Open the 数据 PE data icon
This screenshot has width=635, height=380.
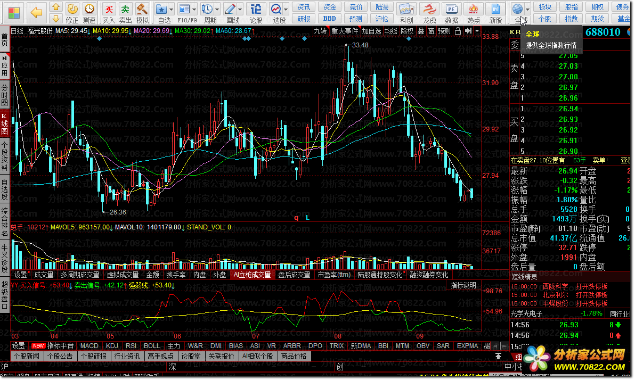(x=451, y=9)
